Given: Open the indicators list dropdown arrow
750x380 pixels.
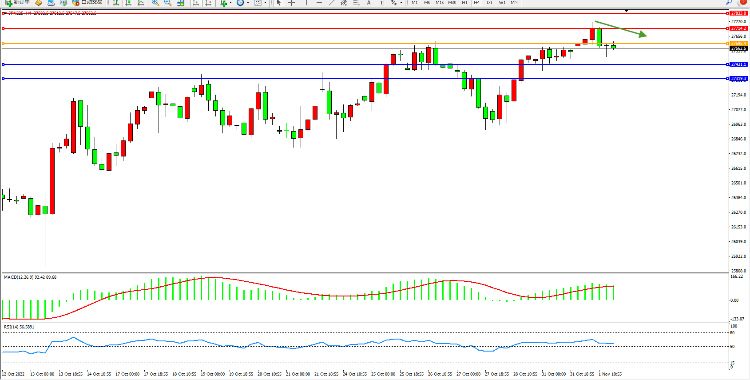Looking at the screenshot, I should pyautogui.click(x=230, y=3).
